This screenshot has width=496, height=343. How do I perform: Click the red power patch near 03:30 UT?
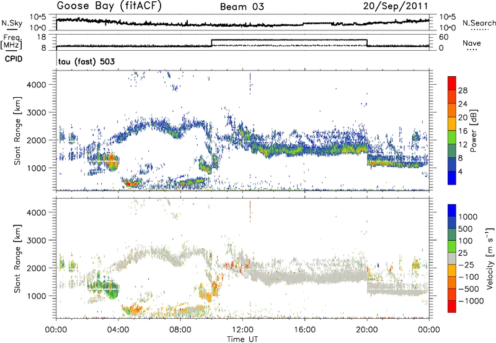(112, 160)
